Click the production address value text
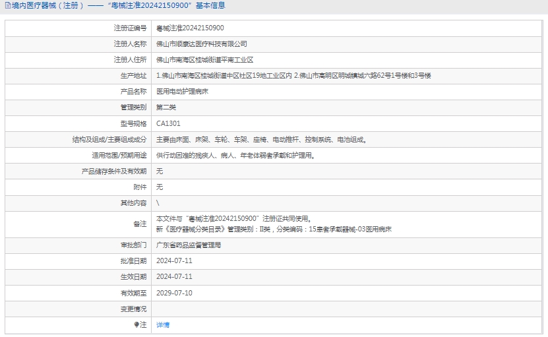This screenshot has width=548, height=337. tap(293, 76)
